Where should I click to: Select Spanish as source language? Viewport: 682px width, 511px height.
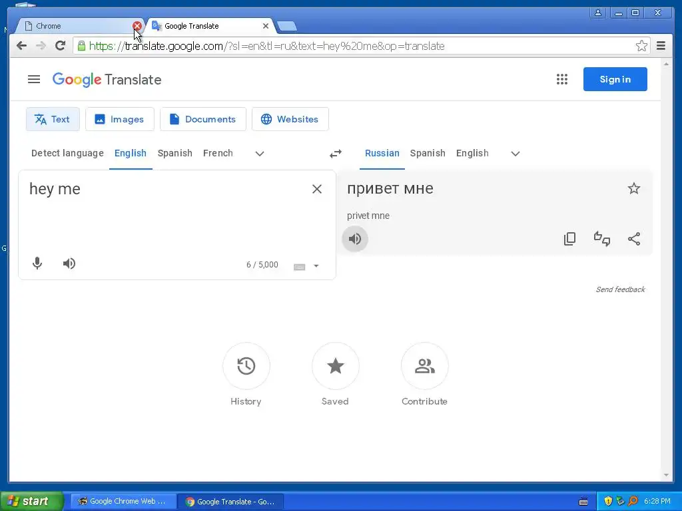(x=175, y=153)
